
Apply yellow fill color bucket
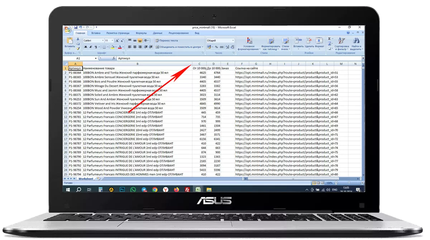[x=113, y=47]
